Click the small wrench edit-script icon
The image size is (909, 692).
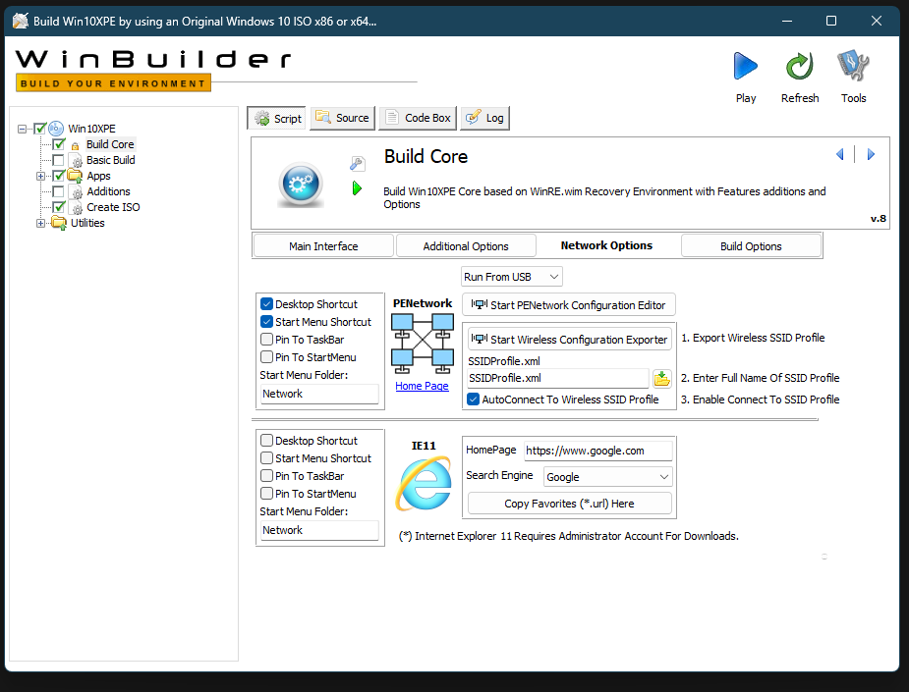[357, 164]
